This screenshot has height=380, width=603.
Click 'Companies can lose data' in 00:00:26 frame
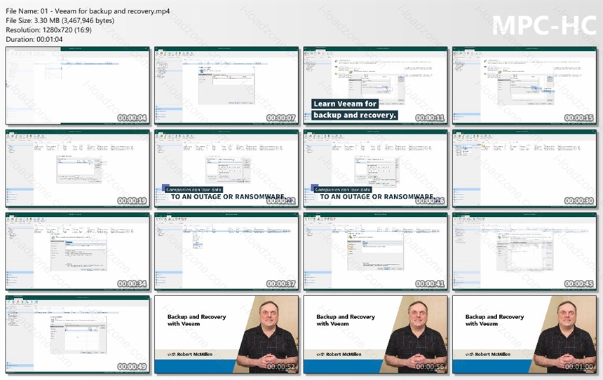coord(343,189)
